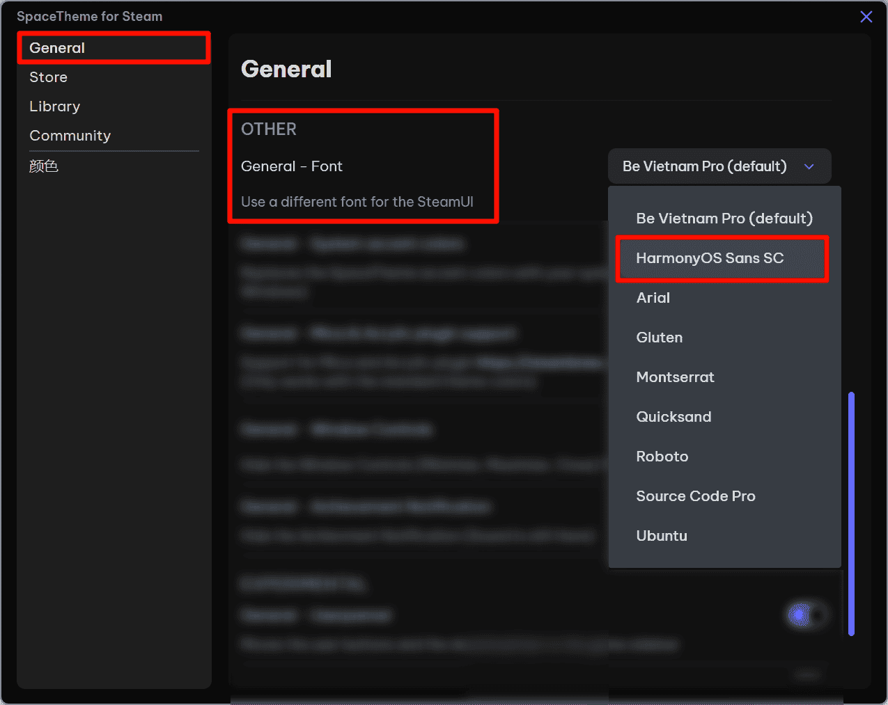This screenshot has height=705, width=888.
Task: Collapse the Be Vietnam Pro font dropdown
Action: 704,166
